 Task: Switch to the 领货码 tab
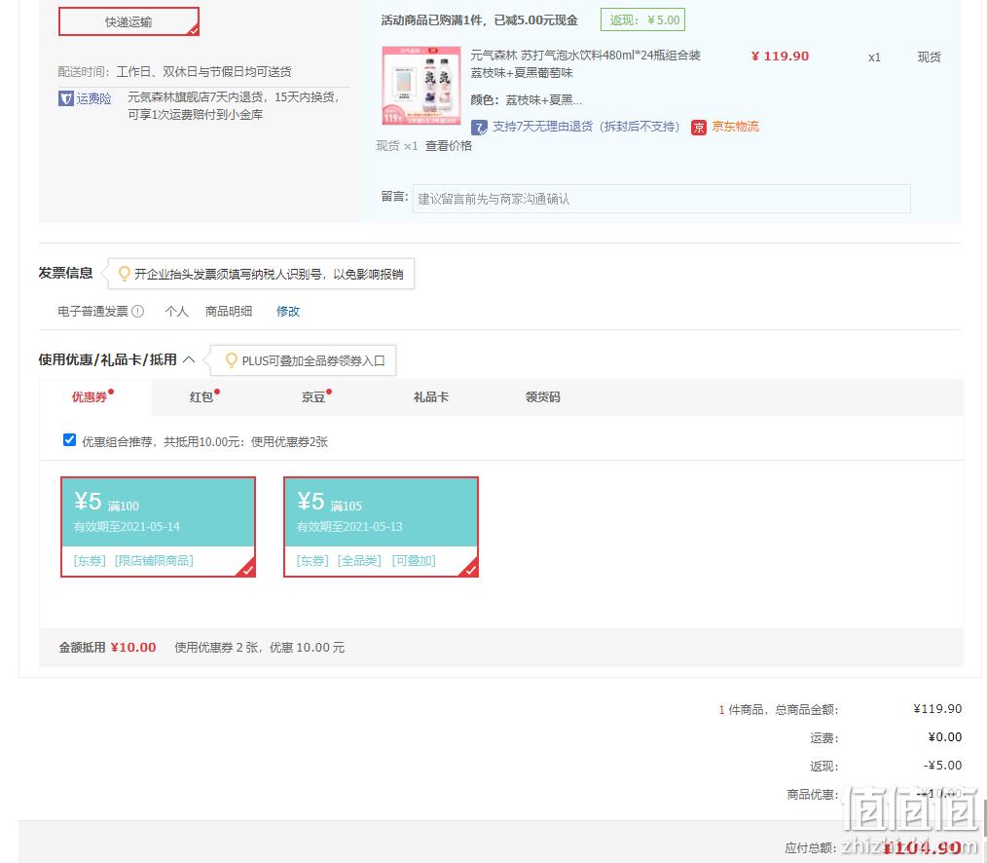(x=542, y=396)
